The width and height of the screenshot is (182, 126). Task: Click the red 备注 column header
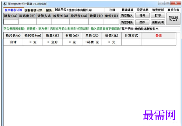(158, 36)
